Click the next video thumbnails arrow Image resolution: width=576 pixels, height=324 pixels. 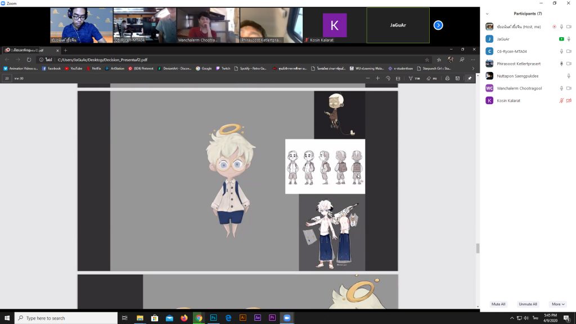[438, 25]
